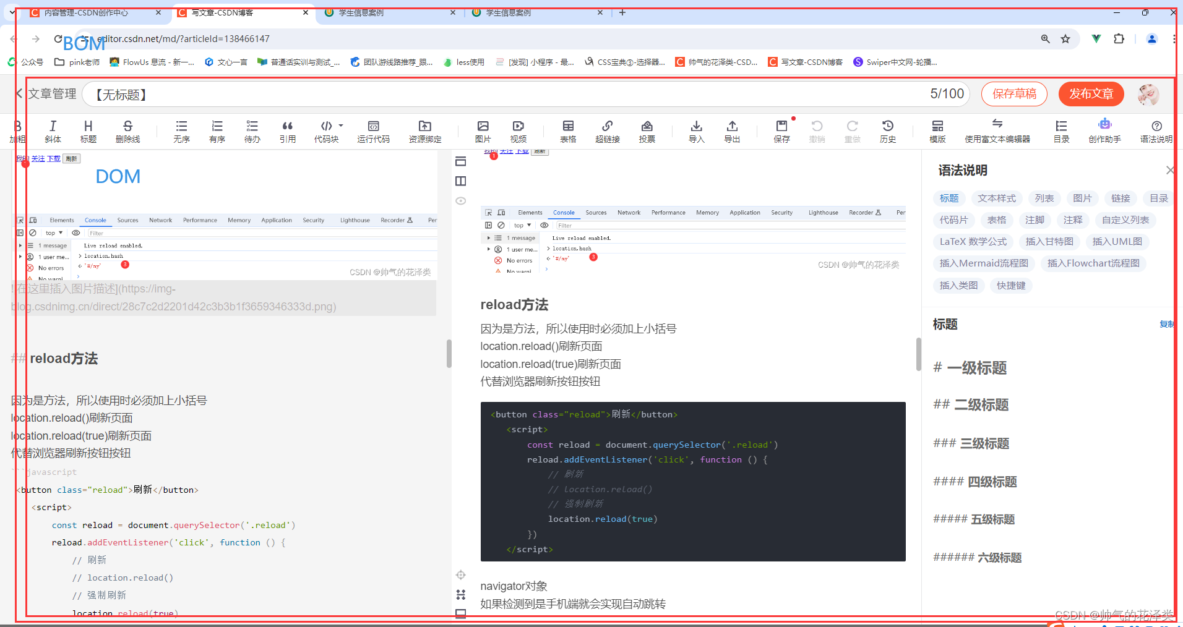The width and height of the screenshot is (1183, 627).
Task: Save the article with 保存 icon
Action: click(x=782, y=132)
